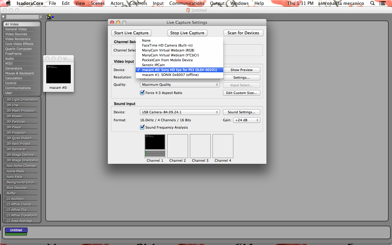392x245 pixels.
Task: Select ManyCam Virtual Webcam (RGB)
Action: [x=179, y=50]
